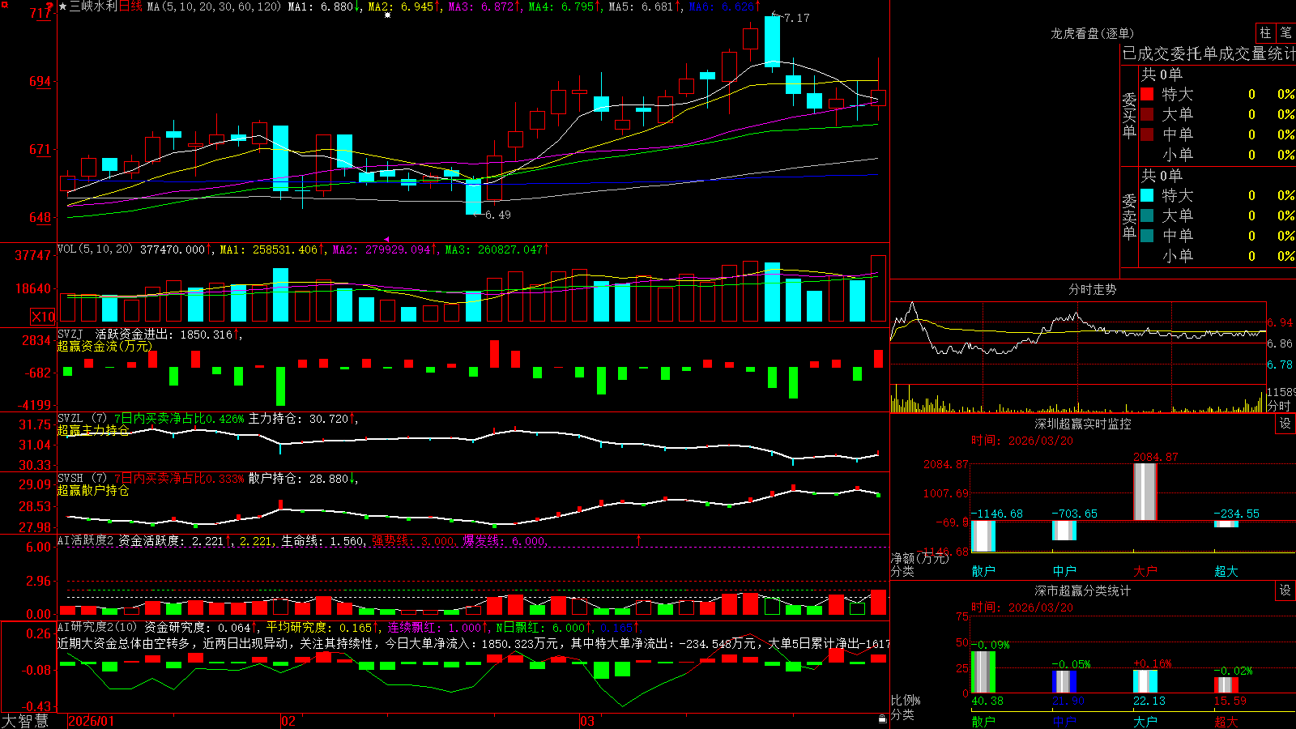Click the white sun marker under MA2
The image size is (1296, 729).
[x=387, y=15]
